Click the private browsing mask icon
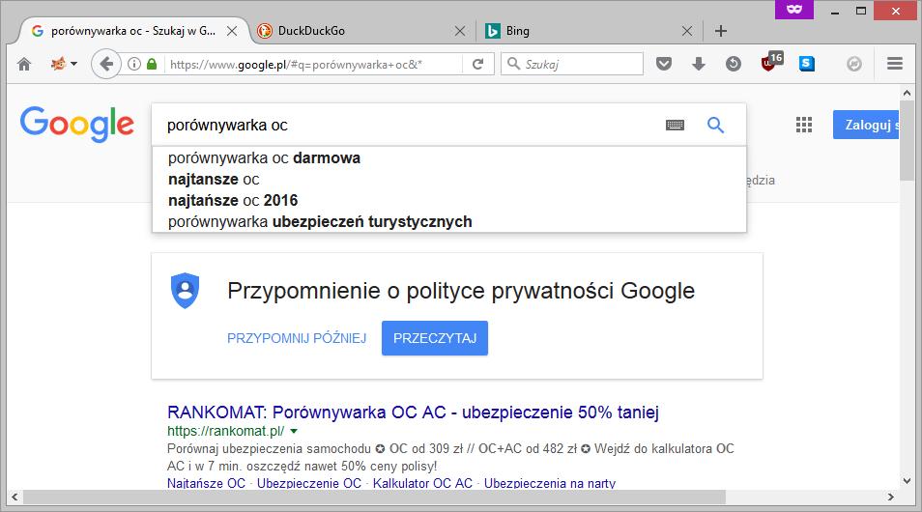The height and width of the screenshot is (512, 922). tap(793, 10)
